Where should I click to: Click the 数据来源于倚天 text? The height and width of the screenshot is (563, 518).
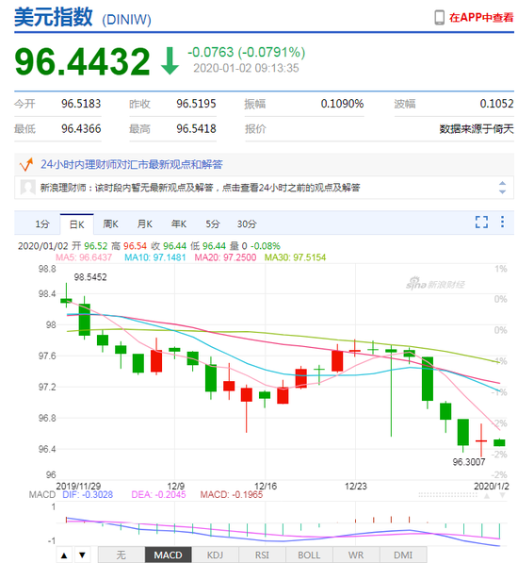coord(477,129)
